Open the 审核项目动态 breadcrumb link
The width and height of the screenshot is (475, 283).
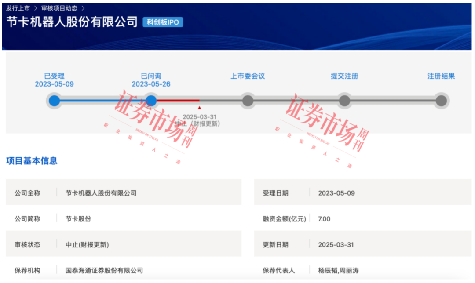pyautogui.click(x=59, y=8)
